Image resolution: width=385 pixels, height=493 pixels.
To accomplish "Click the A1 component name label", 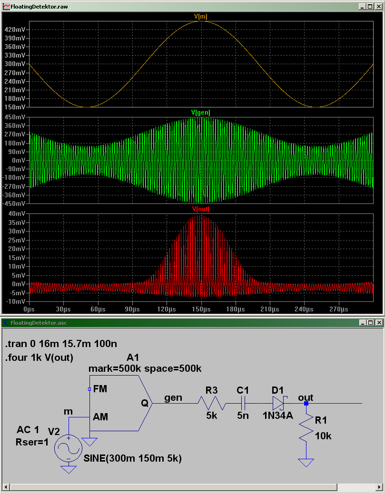I will [132, 358].
